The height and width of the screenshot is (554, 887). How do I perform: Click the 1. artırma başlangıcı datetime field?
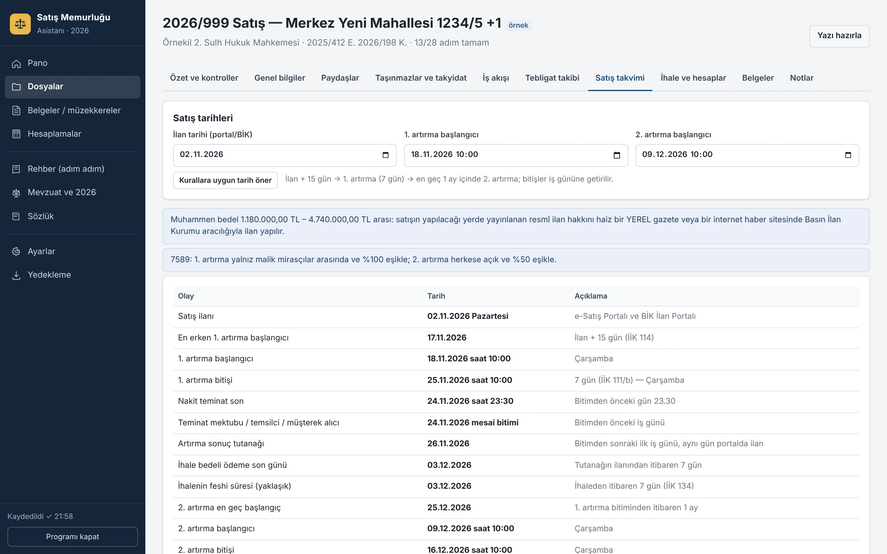[516, 155]
